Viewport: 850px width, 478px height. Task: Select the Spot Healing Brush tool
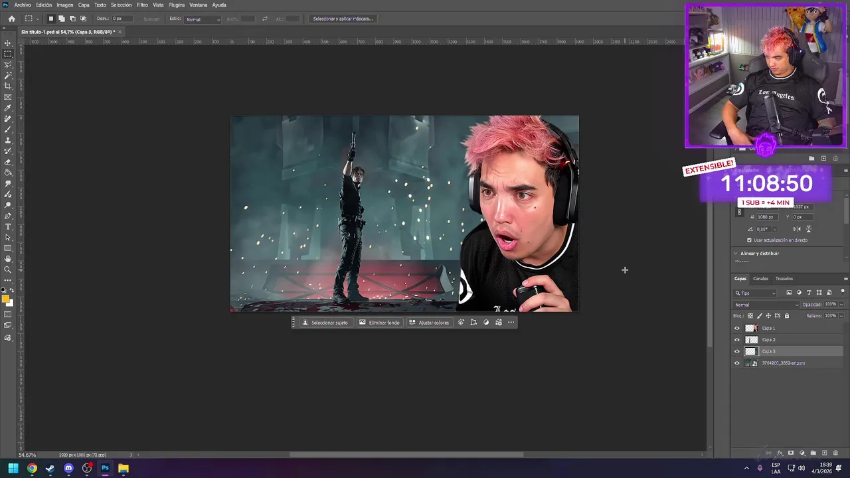pyautogui.click(x=8, y=119)
